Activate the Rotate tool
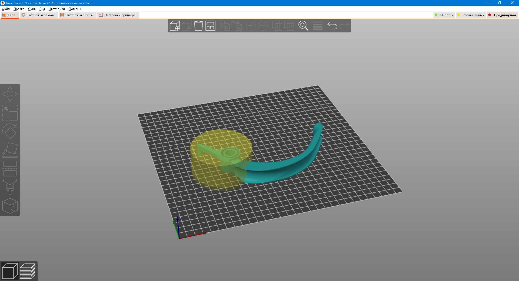 pyautogui.click(x=10, y=131)
